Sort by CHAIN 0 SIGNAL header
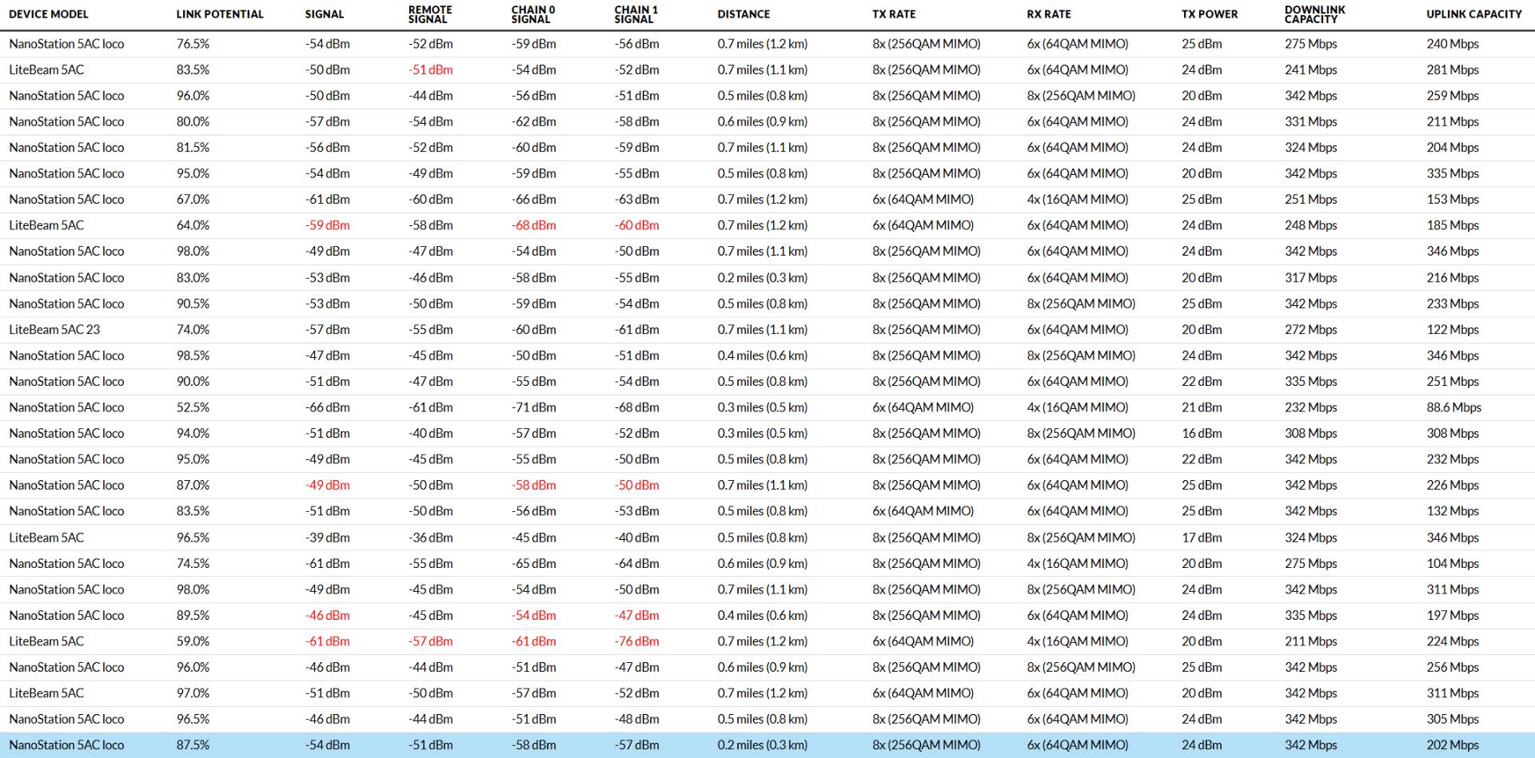 (533, 14)
